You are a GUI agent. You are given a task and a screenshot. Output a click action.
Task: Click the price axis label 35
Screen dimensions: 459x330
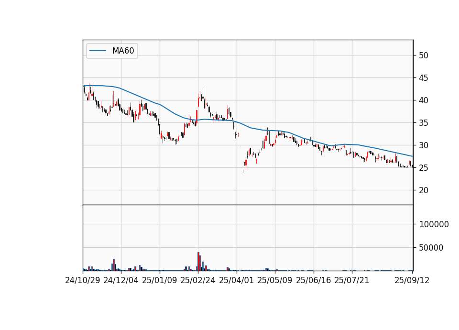(423, 123)
